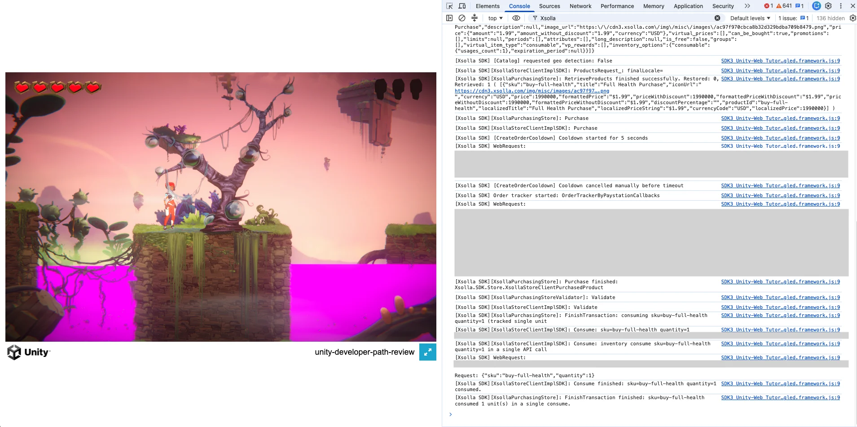Click the red error count badge
Image resolution: width=857 pixels, height=427 pixels.
(769, 6)
